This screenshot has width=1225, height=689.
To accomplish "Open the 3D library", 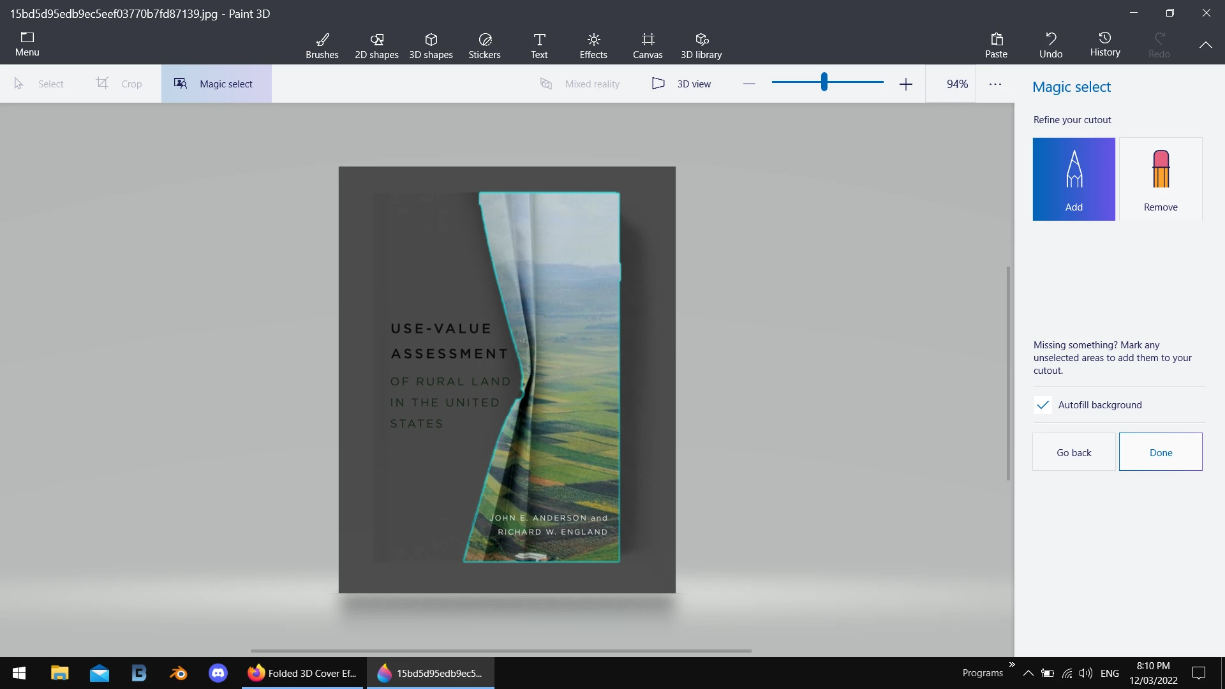I will tap(701, 45).
